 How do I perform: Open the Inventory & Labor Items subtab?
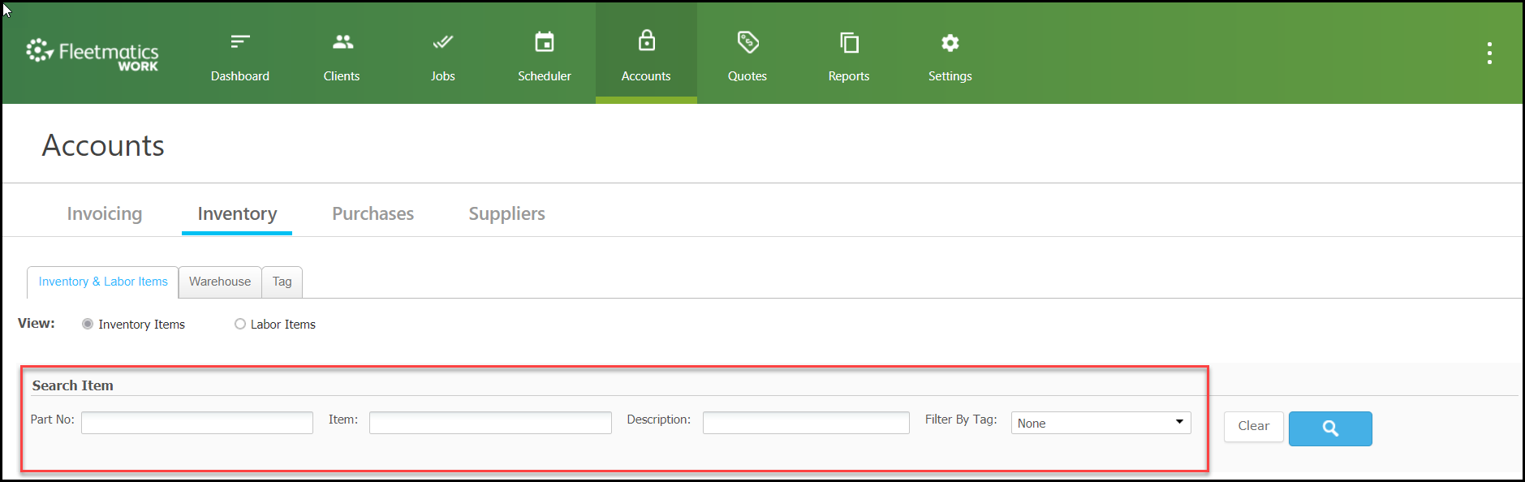click(103, 282)
